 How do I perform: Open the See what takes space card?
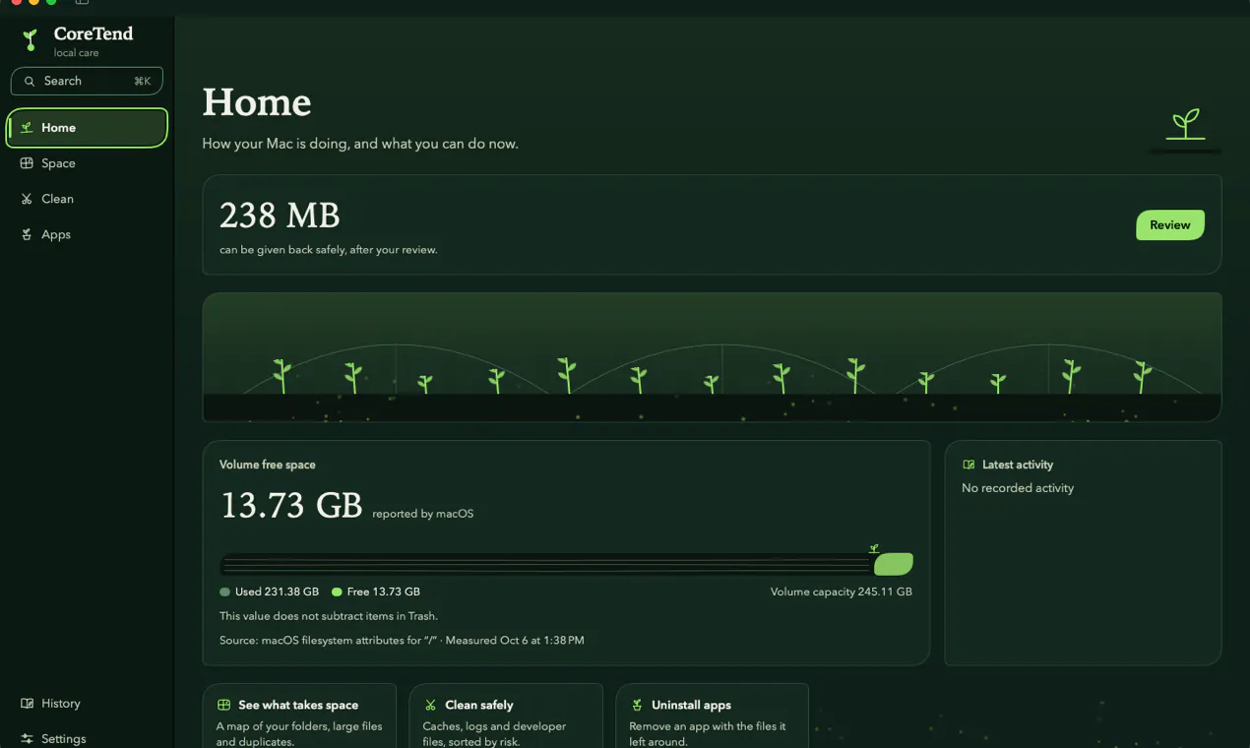click(x=299, y=717)
